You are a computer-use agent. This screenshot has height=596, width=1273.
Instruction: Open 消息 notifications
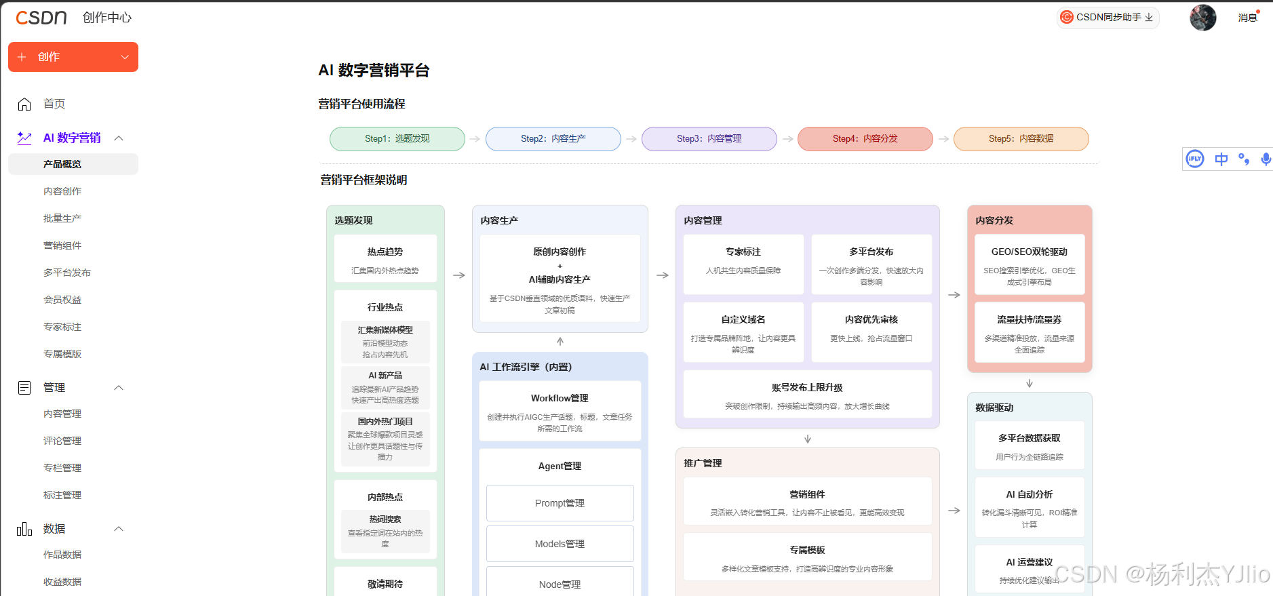[1248, 18]
